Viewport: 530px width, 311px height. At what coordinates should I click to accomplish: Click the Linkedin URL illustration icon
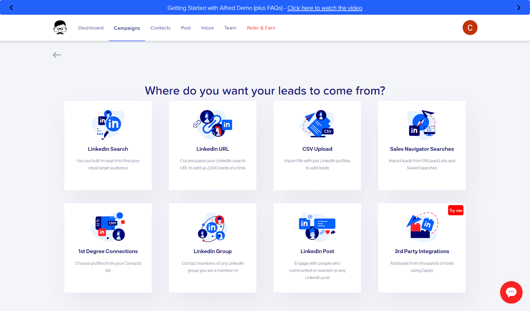(x=213, y=125)
